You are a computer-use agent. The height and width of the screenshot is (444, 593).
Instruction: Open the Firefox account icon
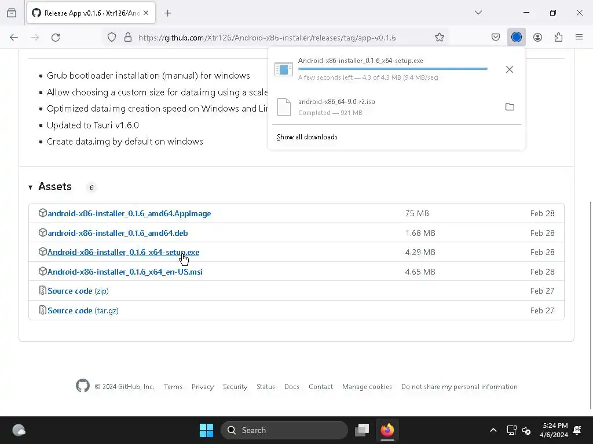537,38
